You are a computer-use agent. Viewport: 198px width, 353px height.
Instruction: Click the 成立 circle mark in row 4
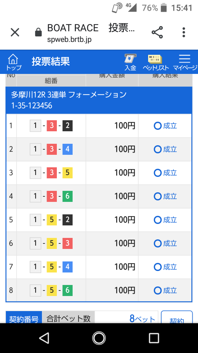click(x=158, y=196)
